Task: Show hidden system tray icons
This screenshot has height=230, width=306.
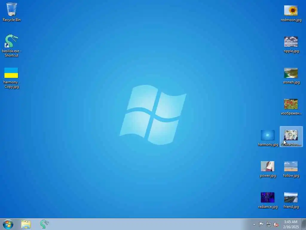Action: [254, 224]
